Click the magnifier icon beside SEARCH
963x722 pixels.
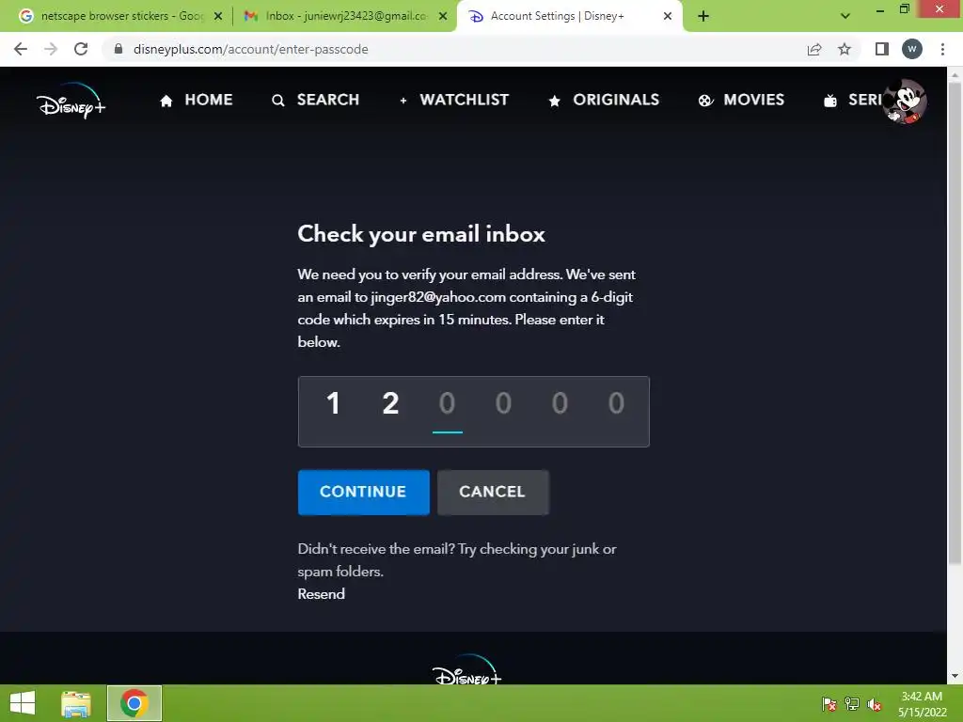pos(278,101)
